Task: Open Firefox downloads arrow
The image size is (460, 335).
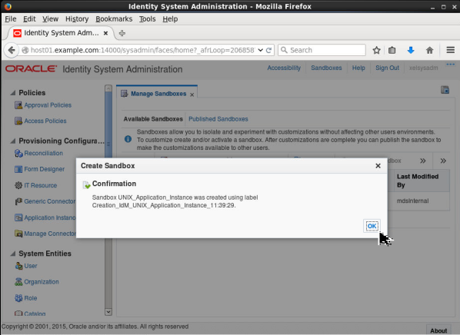Action: pyautogui.click(x=411, y=50)
